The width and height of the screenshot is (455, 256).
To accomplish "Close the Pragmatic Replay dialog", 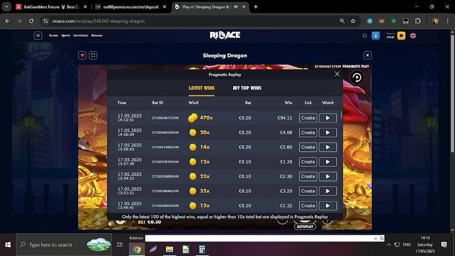I will 337,74.
